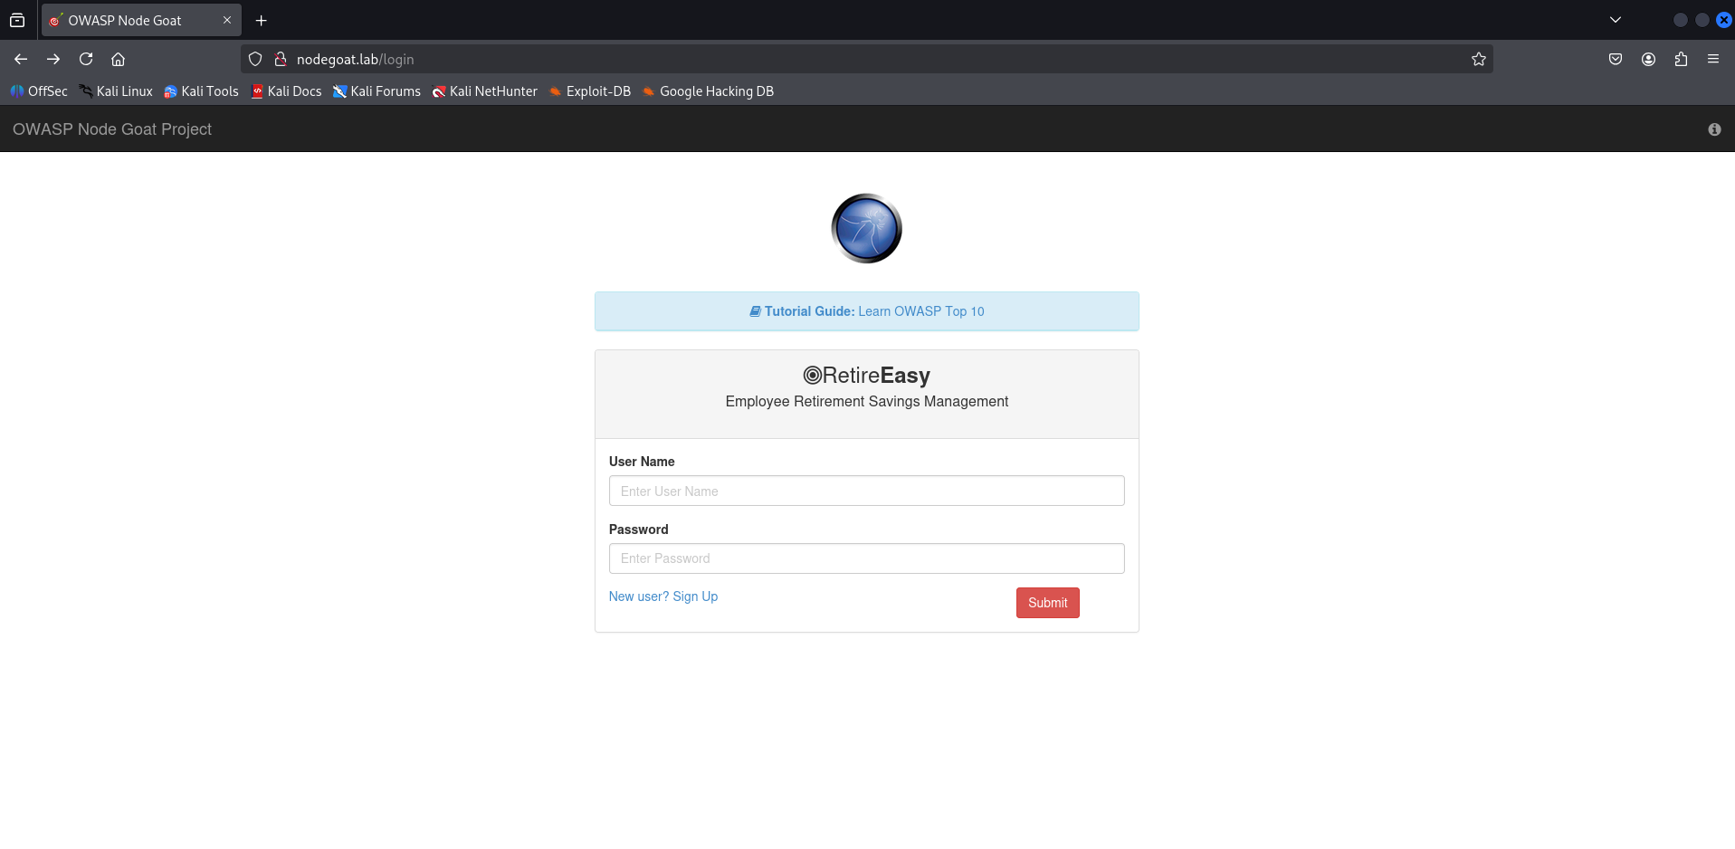Open the Kali NetHunter bookmark
The image size is (1735, 849).
click(484, 91)
